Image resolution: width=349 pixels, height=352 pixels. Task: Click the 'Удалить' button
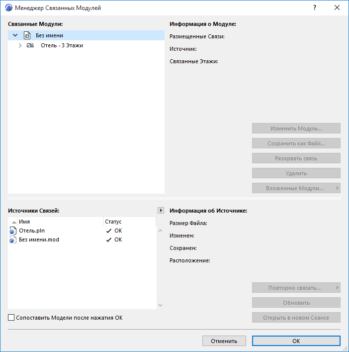(296, 173)
